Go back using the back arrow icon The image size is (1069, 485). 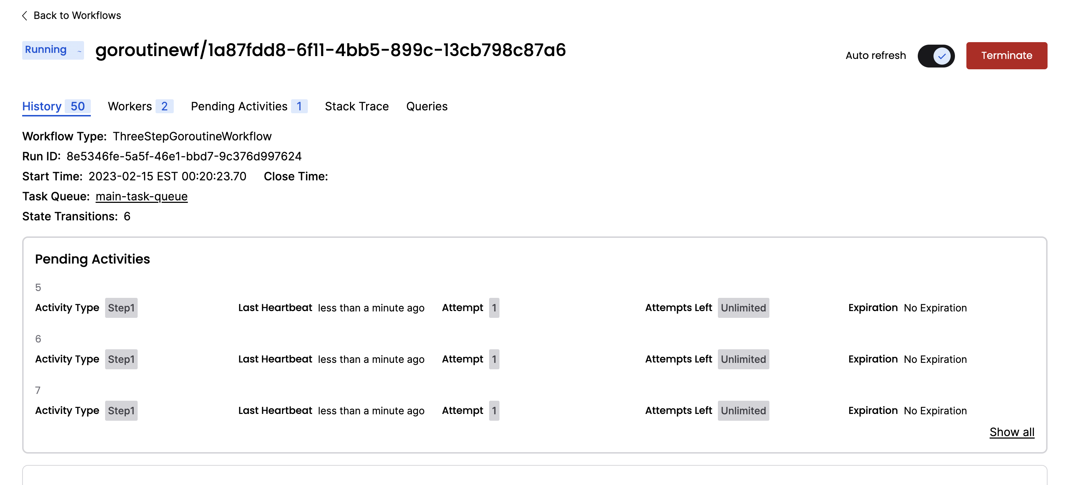coord(25,15)
